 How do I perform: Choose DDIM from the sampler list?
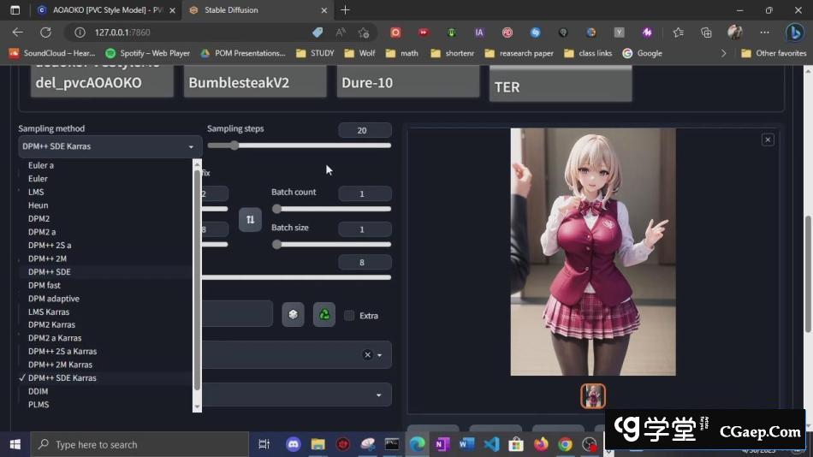coord(38,391)
